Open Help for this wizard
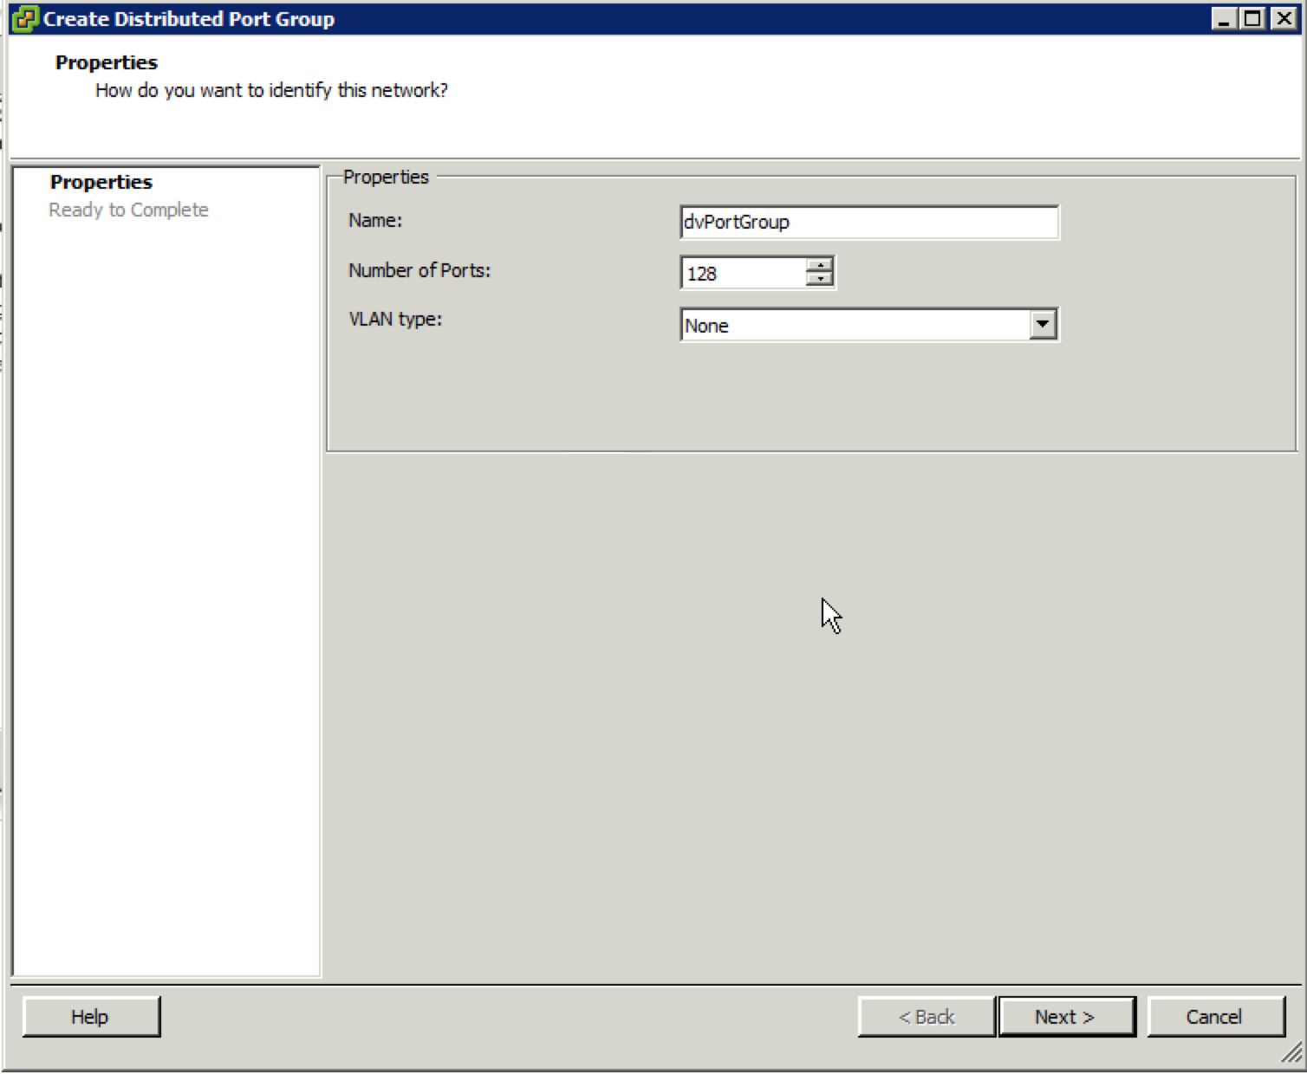This screenshot has width=1307, height=1074. [x=90, y=1017]
